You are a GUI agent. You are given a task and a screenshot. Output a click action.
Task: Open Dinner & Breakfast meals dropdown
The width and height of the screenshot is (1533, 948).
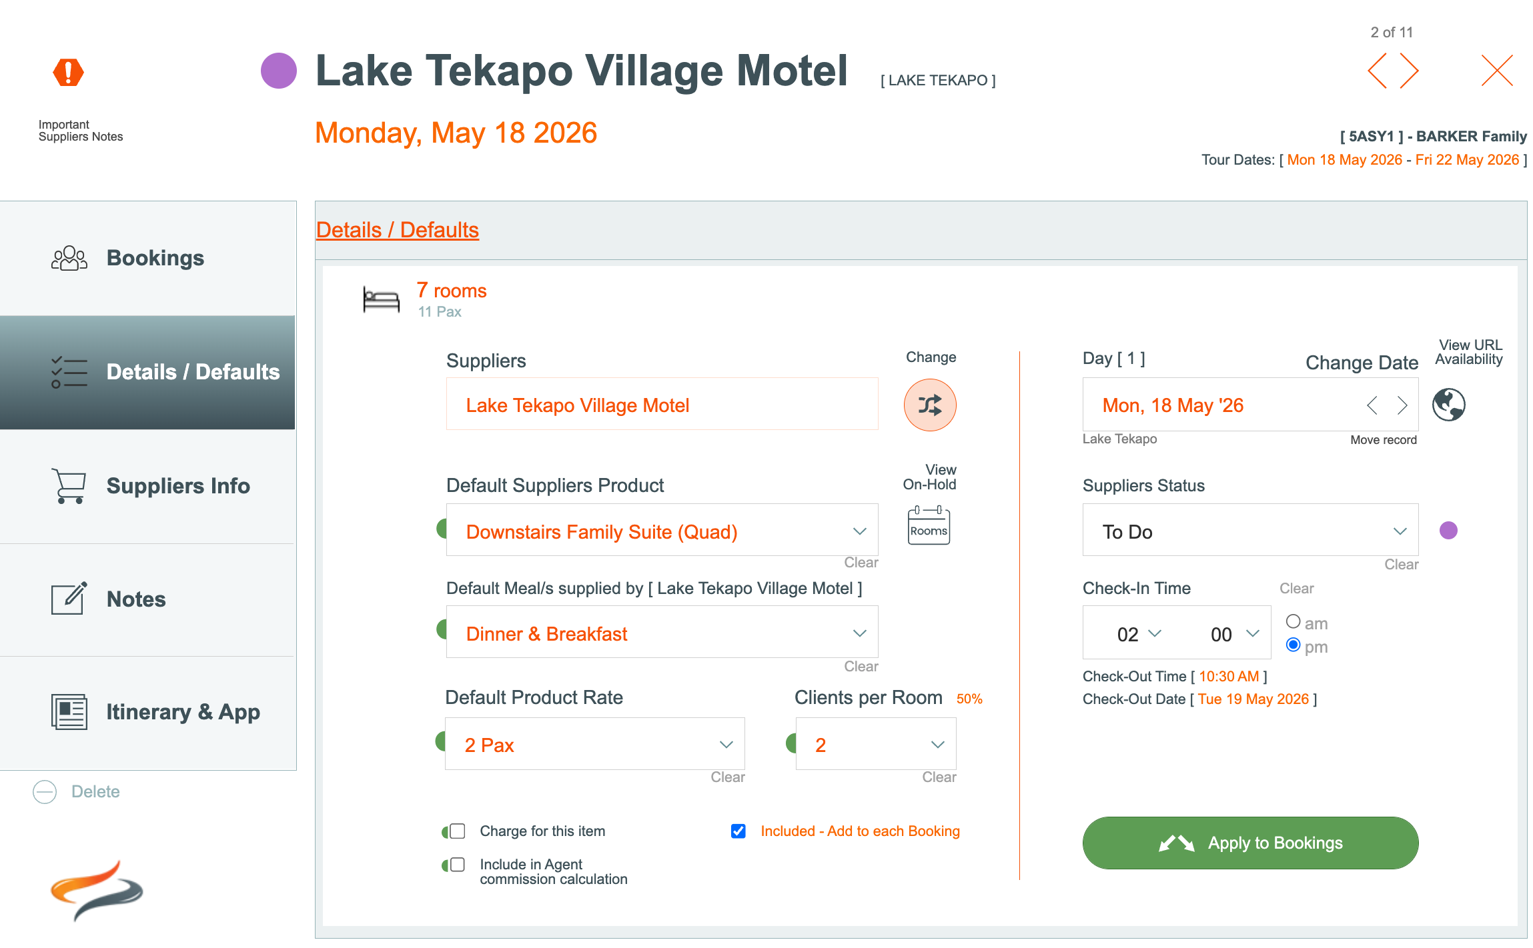pyautogui.click(x=859, y=633)
